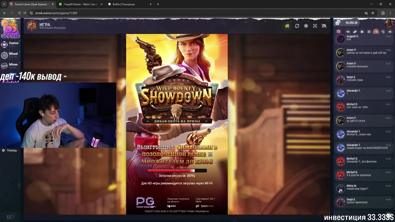395x222 pixels.
Task: Go to casino home via green house icon
Action: tap(287, 26)
